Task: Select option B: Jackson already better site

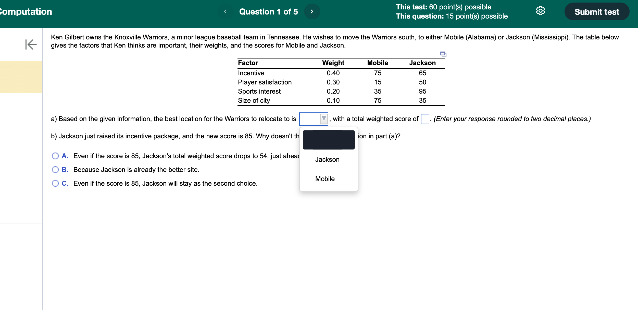Action: [x=55, y=170]
